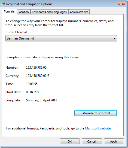Click the Long date example Sonntag, 3. April 2011
The height and width of the screenshot is (148, 128).
41,100
